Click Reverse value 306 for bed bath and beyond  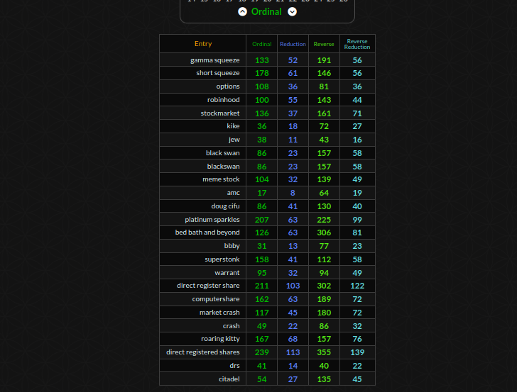pyautogui.click(x=324, y=233)
